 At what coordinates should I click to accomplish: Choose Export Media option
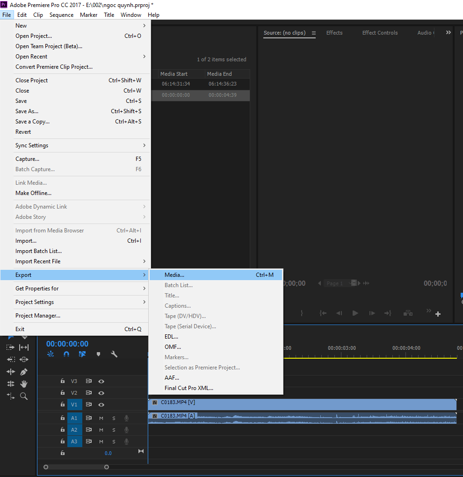pos(216,275)
